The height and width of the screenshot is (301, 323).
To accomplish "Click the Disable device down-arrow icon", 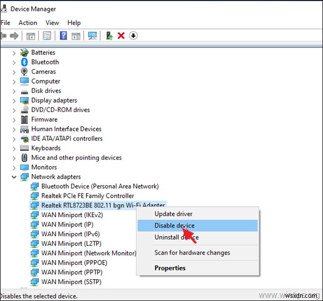I will (x=133, y=36).
